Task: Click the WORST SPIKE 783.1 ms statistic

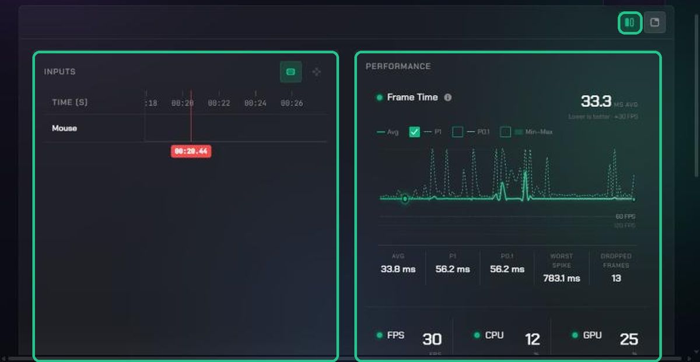Action: click(x=561, y=269)
